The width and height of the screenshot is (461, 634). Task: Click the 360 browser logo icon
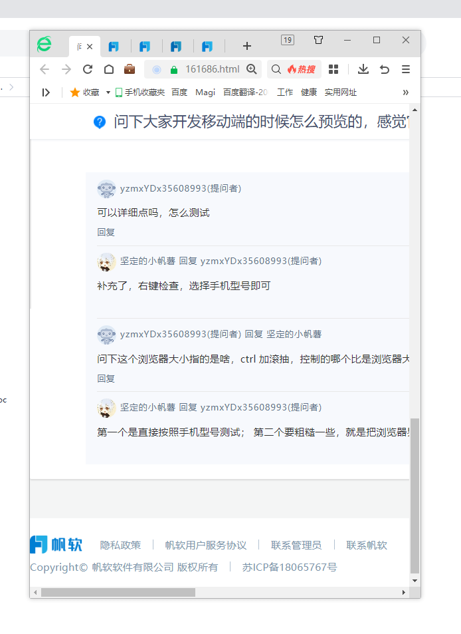44,44
